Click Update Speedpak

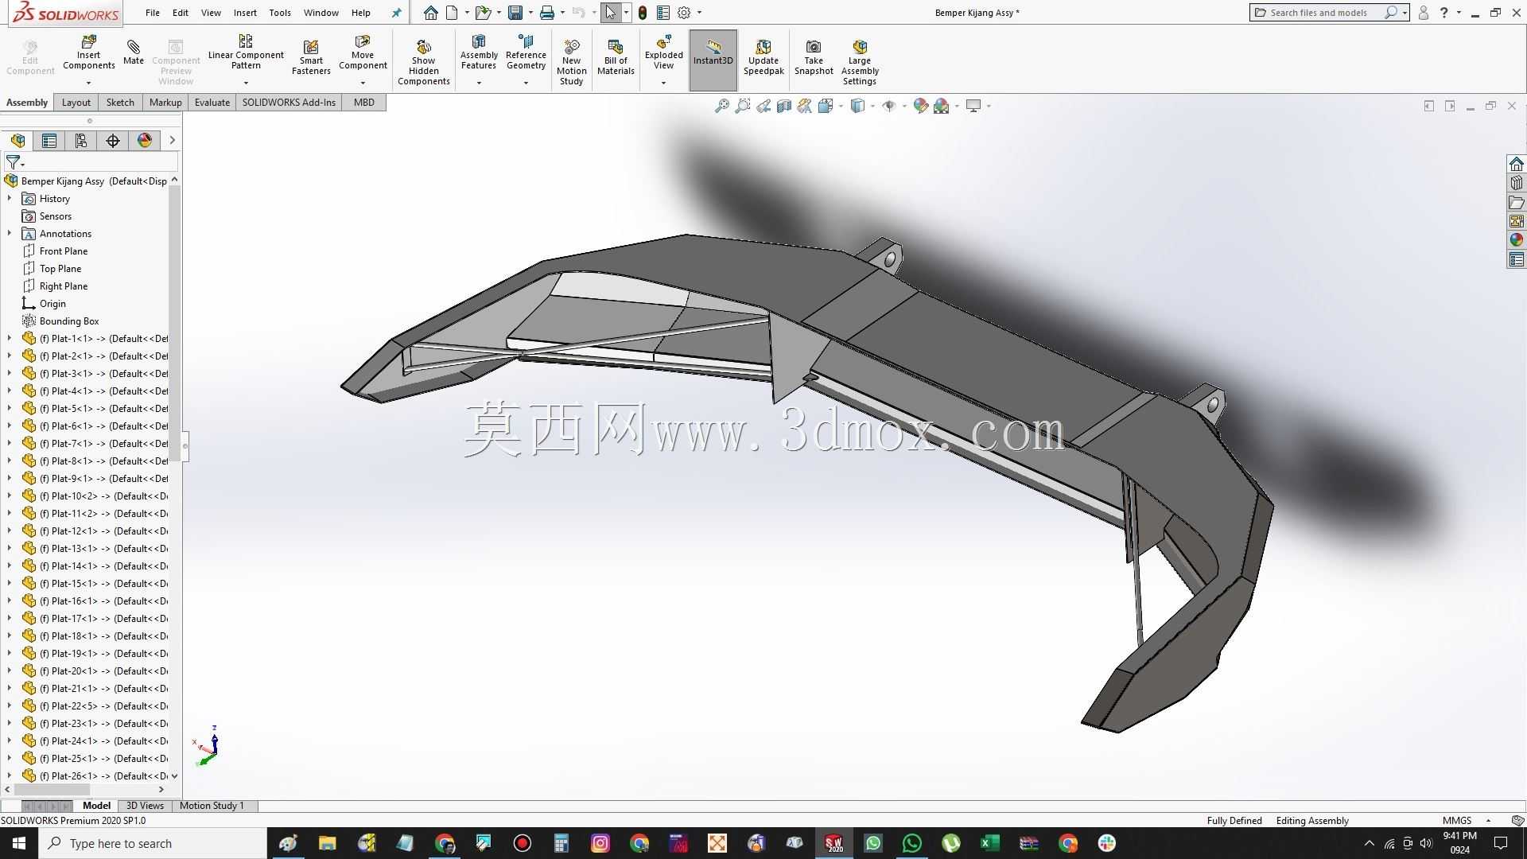point(763,57)
